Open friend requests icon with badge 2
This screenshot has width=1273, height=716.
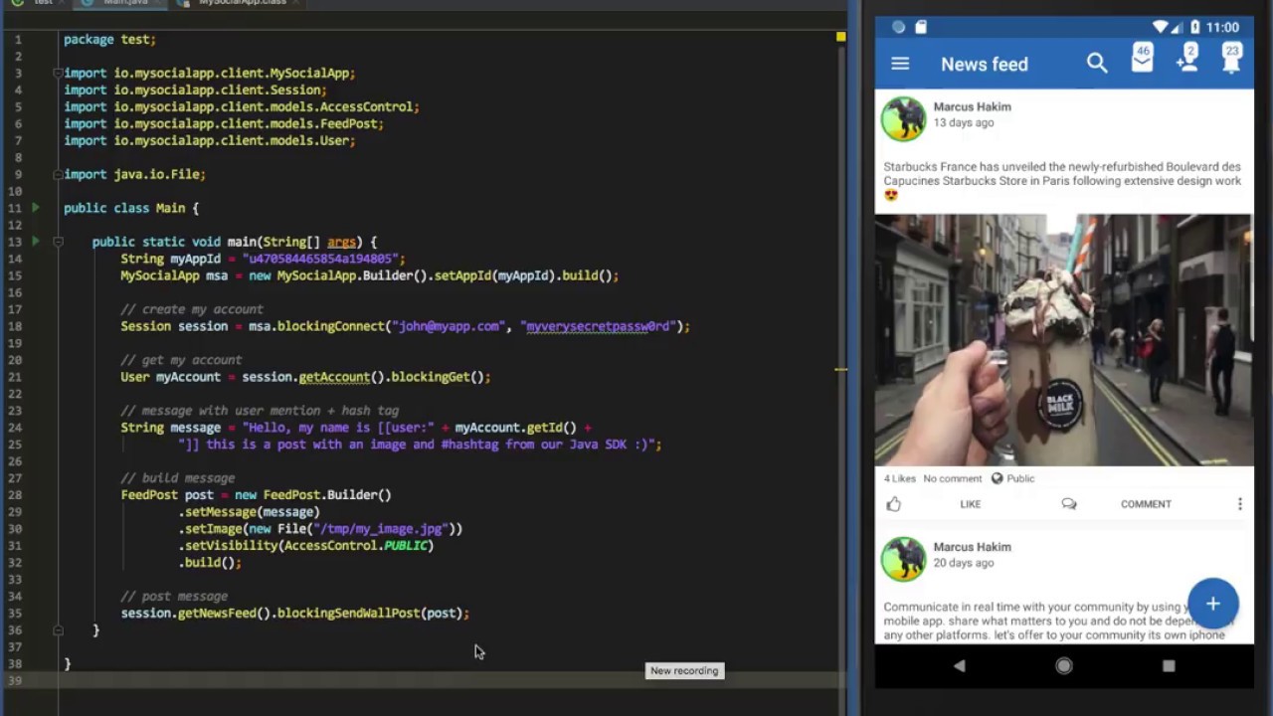point(1186,59)
